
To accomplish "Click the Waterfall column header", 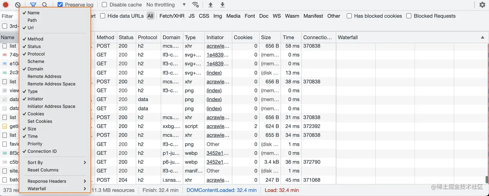I will 348,38.
